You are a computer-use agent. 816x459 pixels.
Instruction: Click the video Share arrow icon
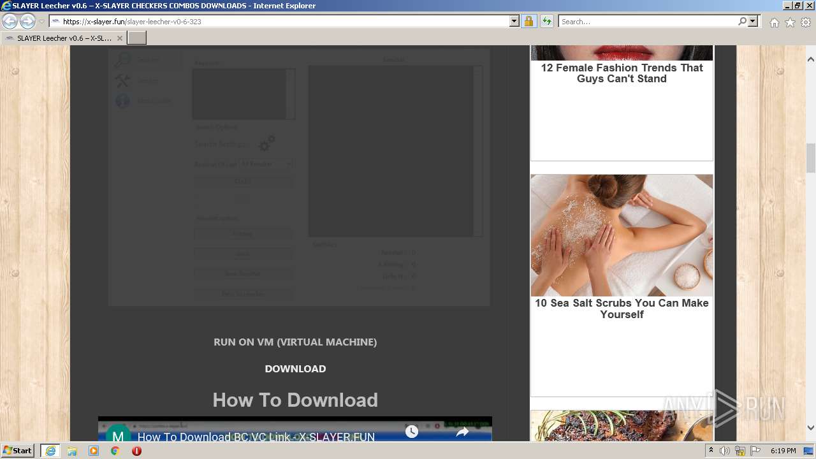[462, 432]
